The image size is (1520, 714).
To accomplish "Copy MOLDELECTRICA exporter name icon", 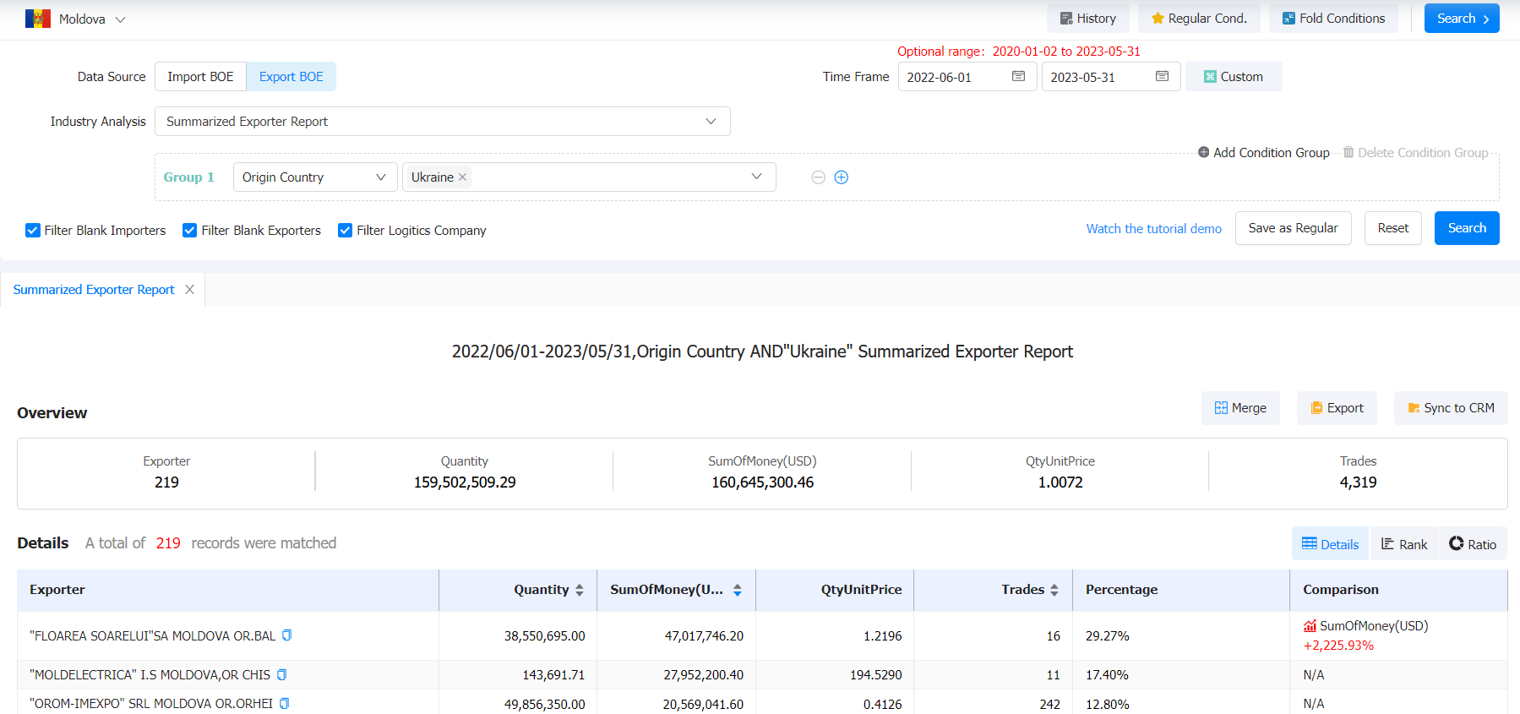I will (282, 674).
